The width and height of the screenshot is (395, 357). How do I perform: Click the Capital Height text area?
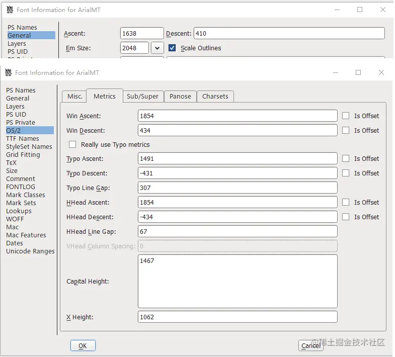click(x=238, y=281)
